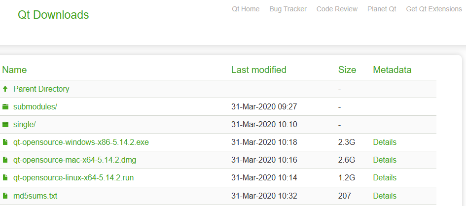
Task: Open the Bug Tracker navigation link
Action: (x=288, y=9)
